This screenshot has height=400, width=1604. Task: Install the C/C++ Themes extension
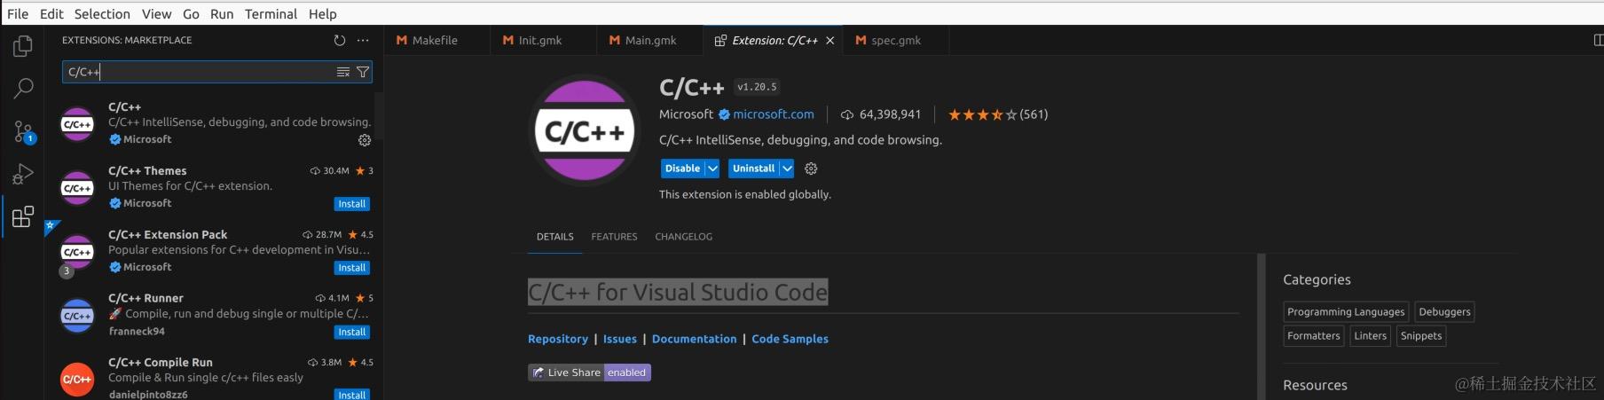pos(351,204)
